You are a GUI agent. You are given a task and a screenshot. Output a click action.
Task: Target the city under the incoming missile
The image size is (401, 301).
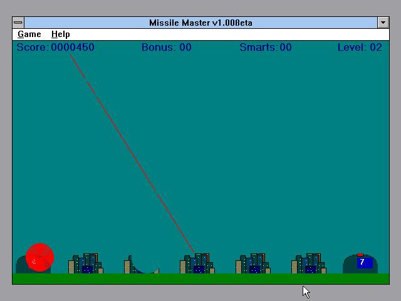click(197, 263)
